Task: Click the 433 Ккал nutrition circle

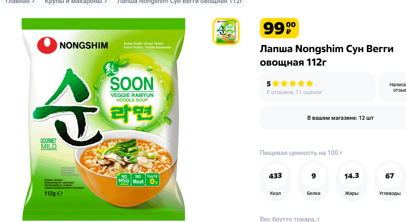Action: [x=275, y=181]
